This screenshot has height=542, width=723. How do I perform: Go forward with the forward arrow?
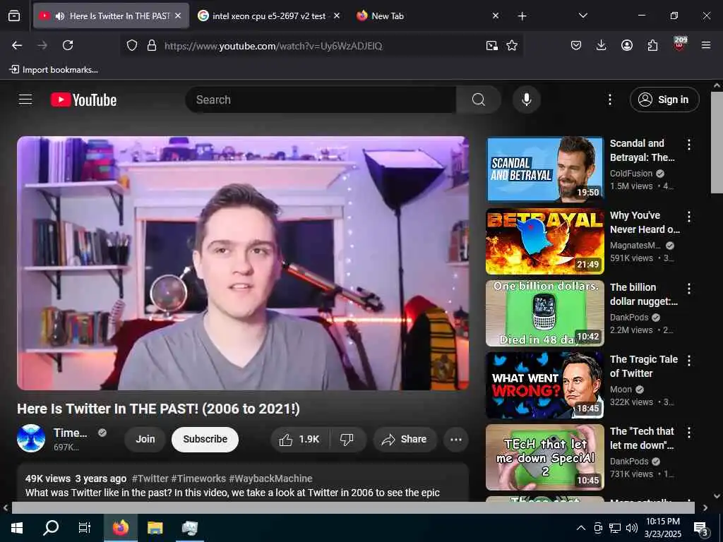[x=42, y=45]
